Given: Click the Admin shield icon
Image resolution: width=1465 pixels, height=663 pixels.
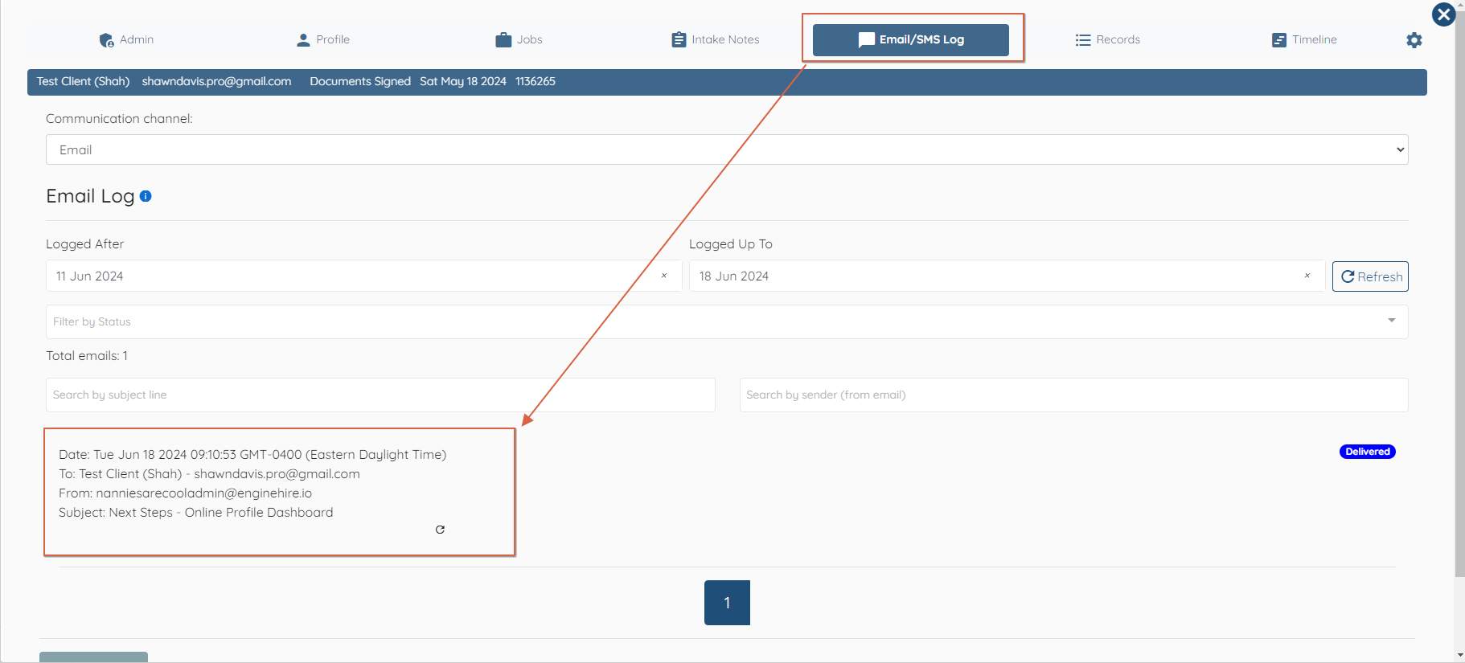Looking at the screenshot, I should (106, 40).
